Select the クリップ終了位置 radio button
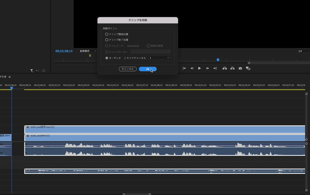310x195 pixels. click(107, 40)
